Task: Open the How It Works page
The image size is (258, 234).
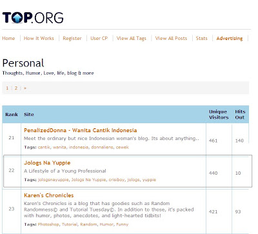Action: [x=39, y=39]
